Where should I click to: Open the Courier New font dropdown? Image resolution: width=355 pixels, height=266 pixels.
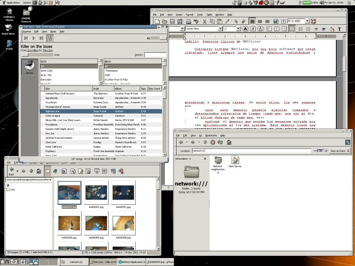click(221, 28)
